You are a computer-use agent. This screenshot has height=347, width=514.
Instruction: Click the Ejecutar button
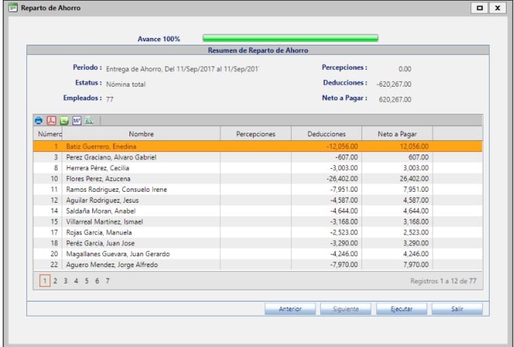tap(401, 309)
